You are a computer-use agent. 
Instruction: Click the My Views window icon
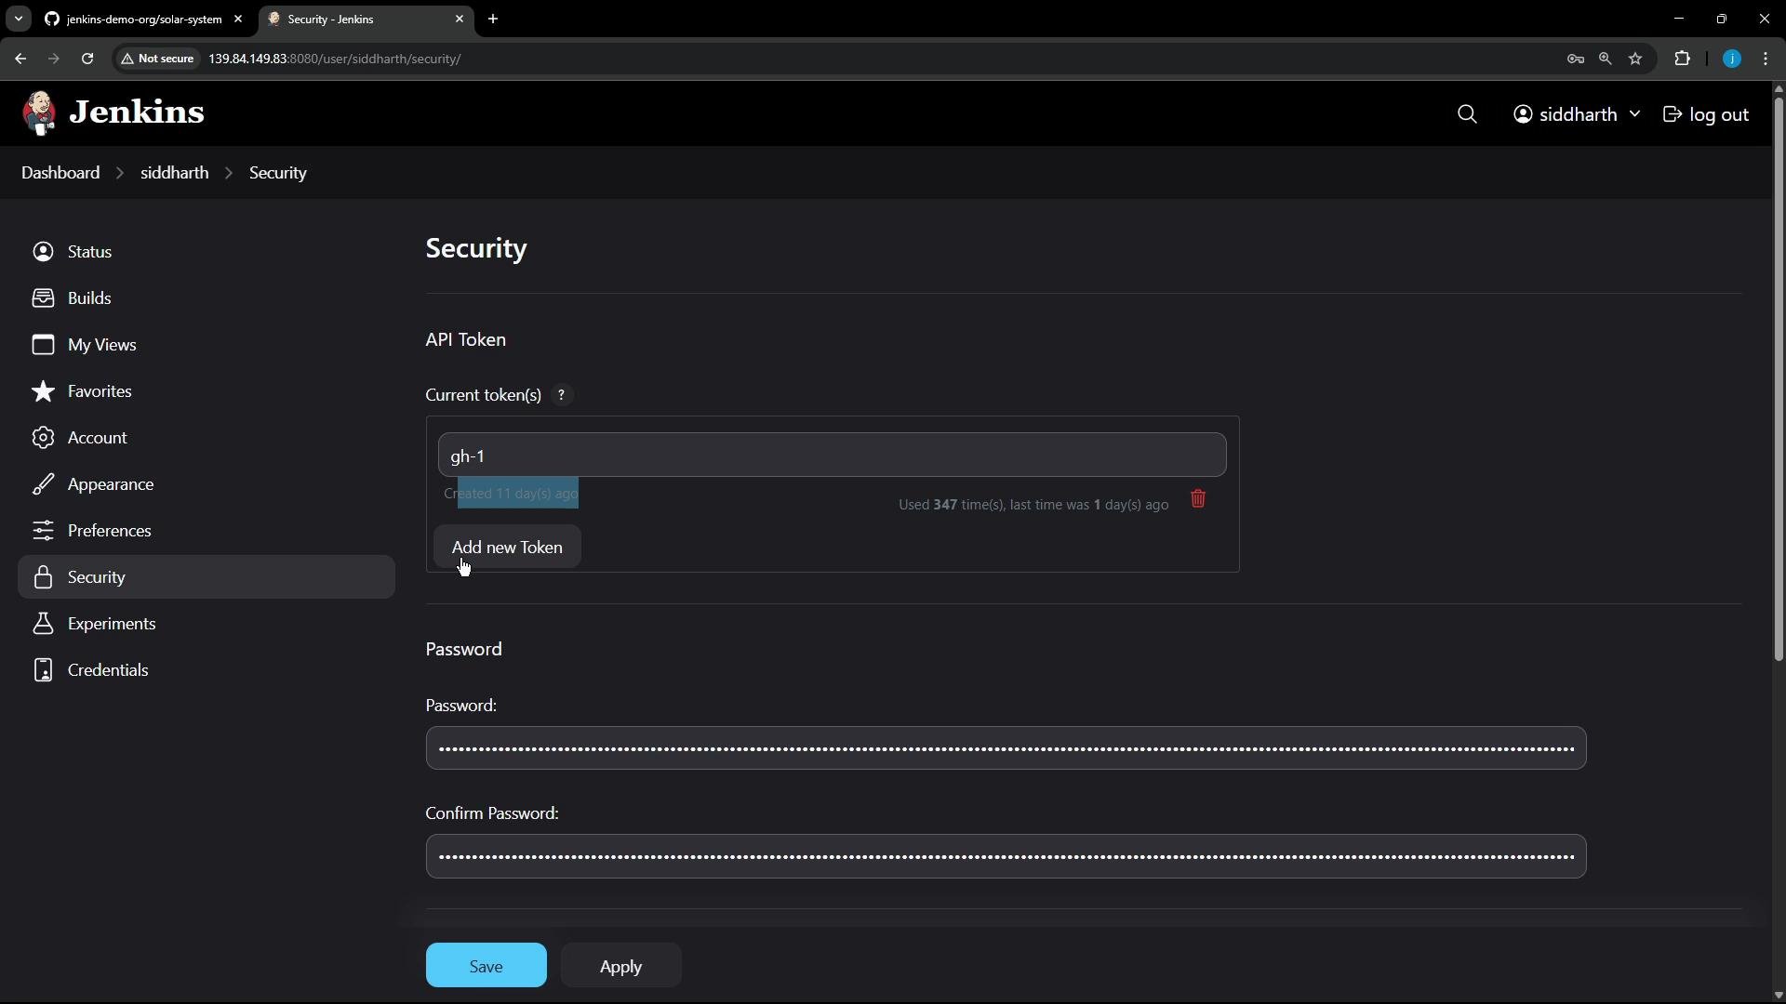pyautogui.click(x=43, y=345)
